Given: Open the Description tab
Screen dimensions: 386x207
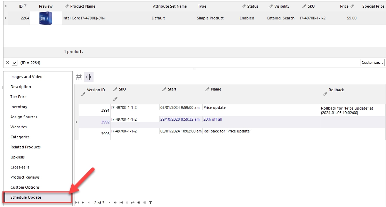Looking at the screenshot, I should [x=21, y=87].
